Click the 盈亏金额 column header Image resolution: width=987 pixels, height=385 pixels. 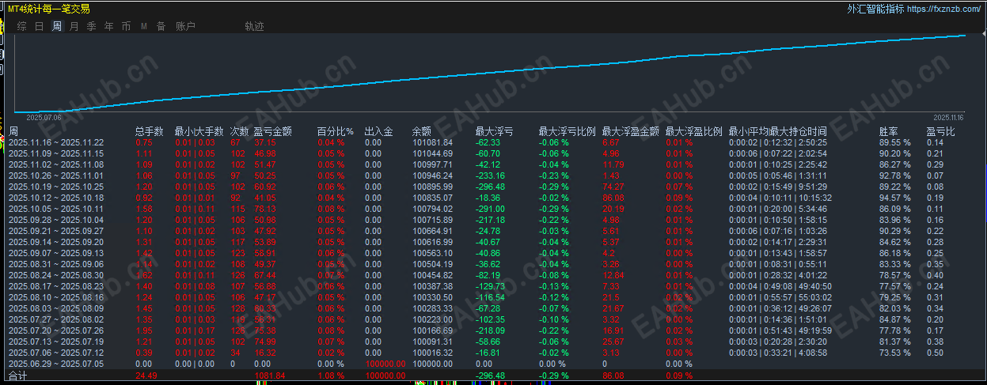(273, 131)
